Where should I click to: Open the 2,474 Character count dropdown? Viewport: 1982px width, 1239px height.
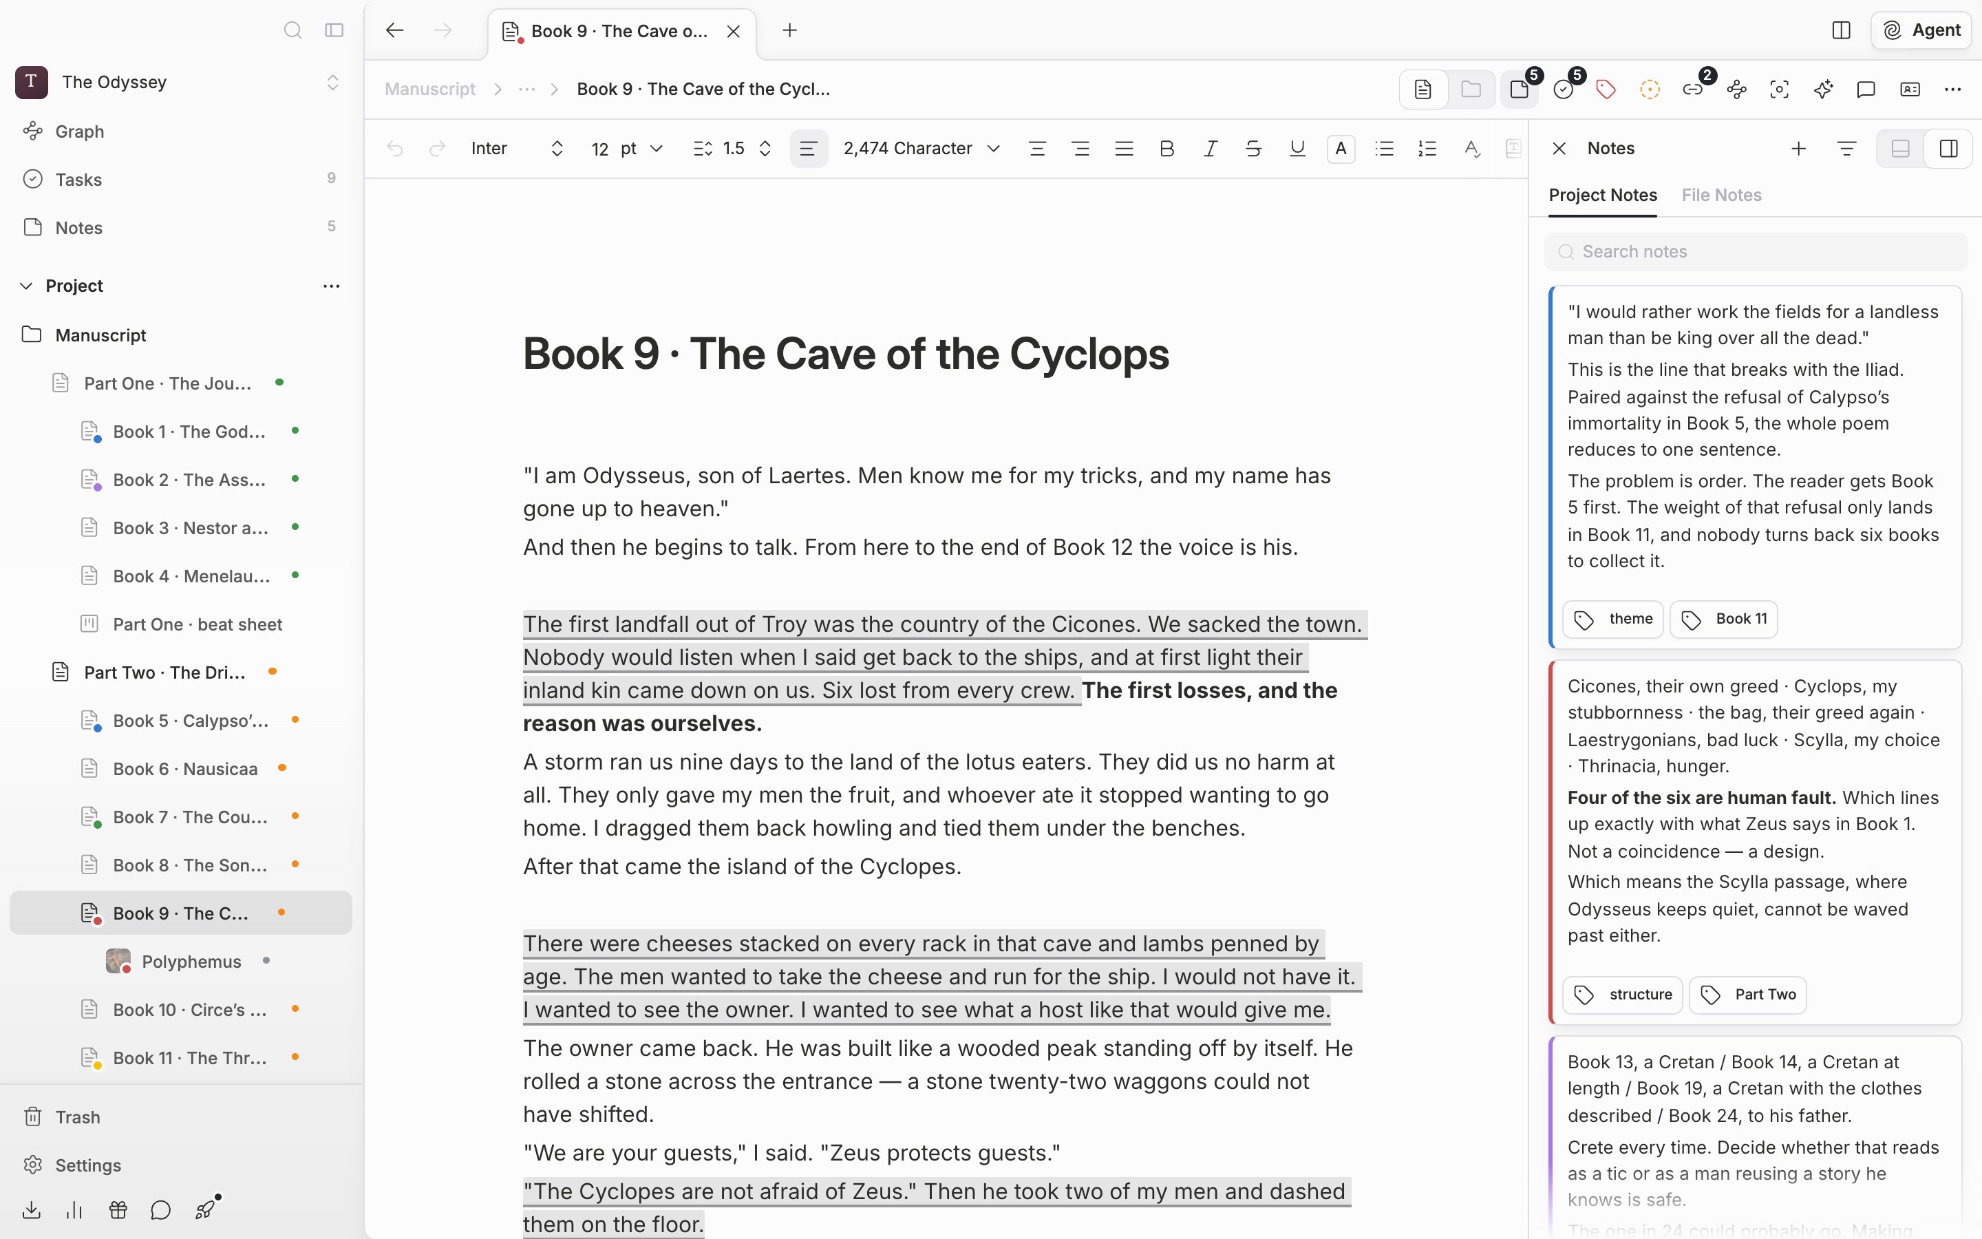(922, 148)
